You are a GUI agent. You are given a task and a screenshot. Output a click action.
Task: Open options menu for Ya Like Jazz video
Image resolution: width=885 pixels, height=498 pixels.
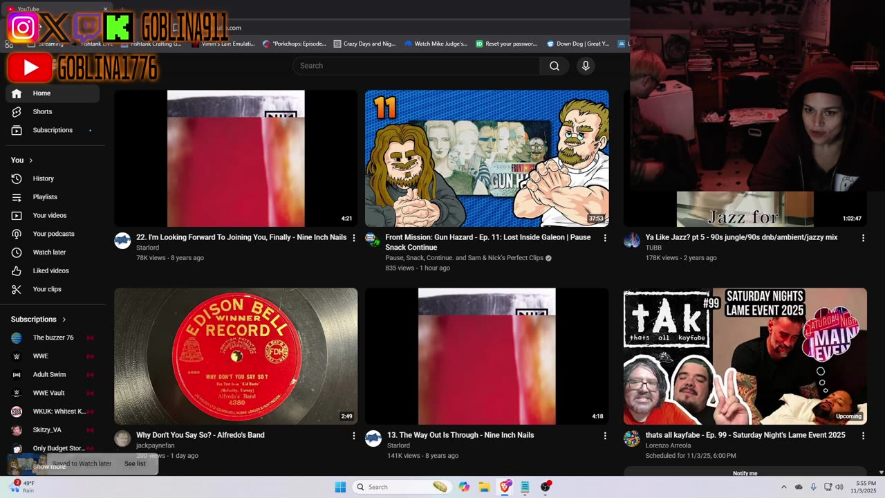coord(863,238)
